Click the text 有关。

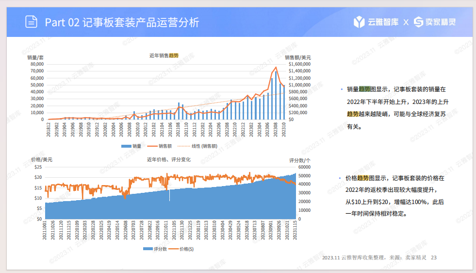(354, 127)
